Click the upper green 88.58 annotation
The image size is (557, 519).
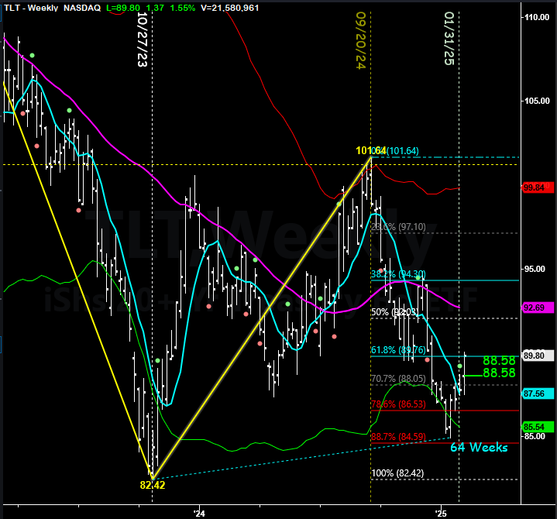(x=499, y=360)
